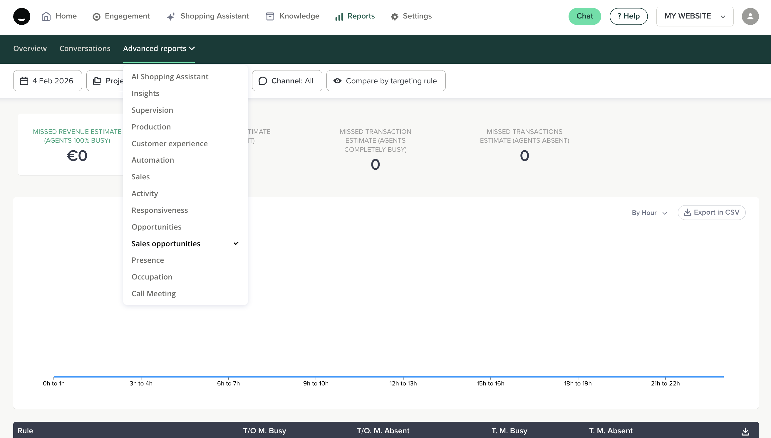Toggle Compare by targeting rule
This screenshot has width=771, height=438.
[386, 81]
